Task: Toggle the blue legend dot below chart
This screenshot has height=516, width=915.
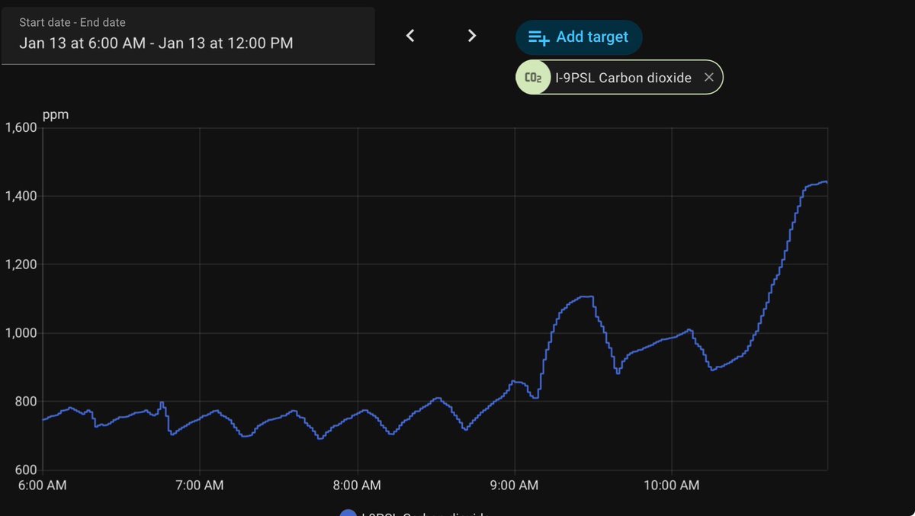Action: click(x=348, y=513)
